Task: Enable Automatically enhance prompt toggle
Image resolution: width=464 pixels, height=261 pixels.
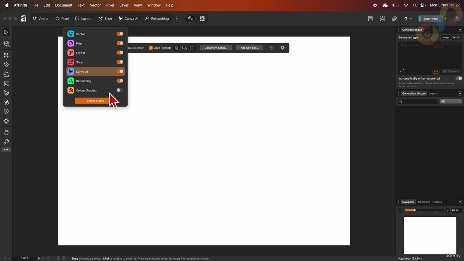Action: [459, 78]
